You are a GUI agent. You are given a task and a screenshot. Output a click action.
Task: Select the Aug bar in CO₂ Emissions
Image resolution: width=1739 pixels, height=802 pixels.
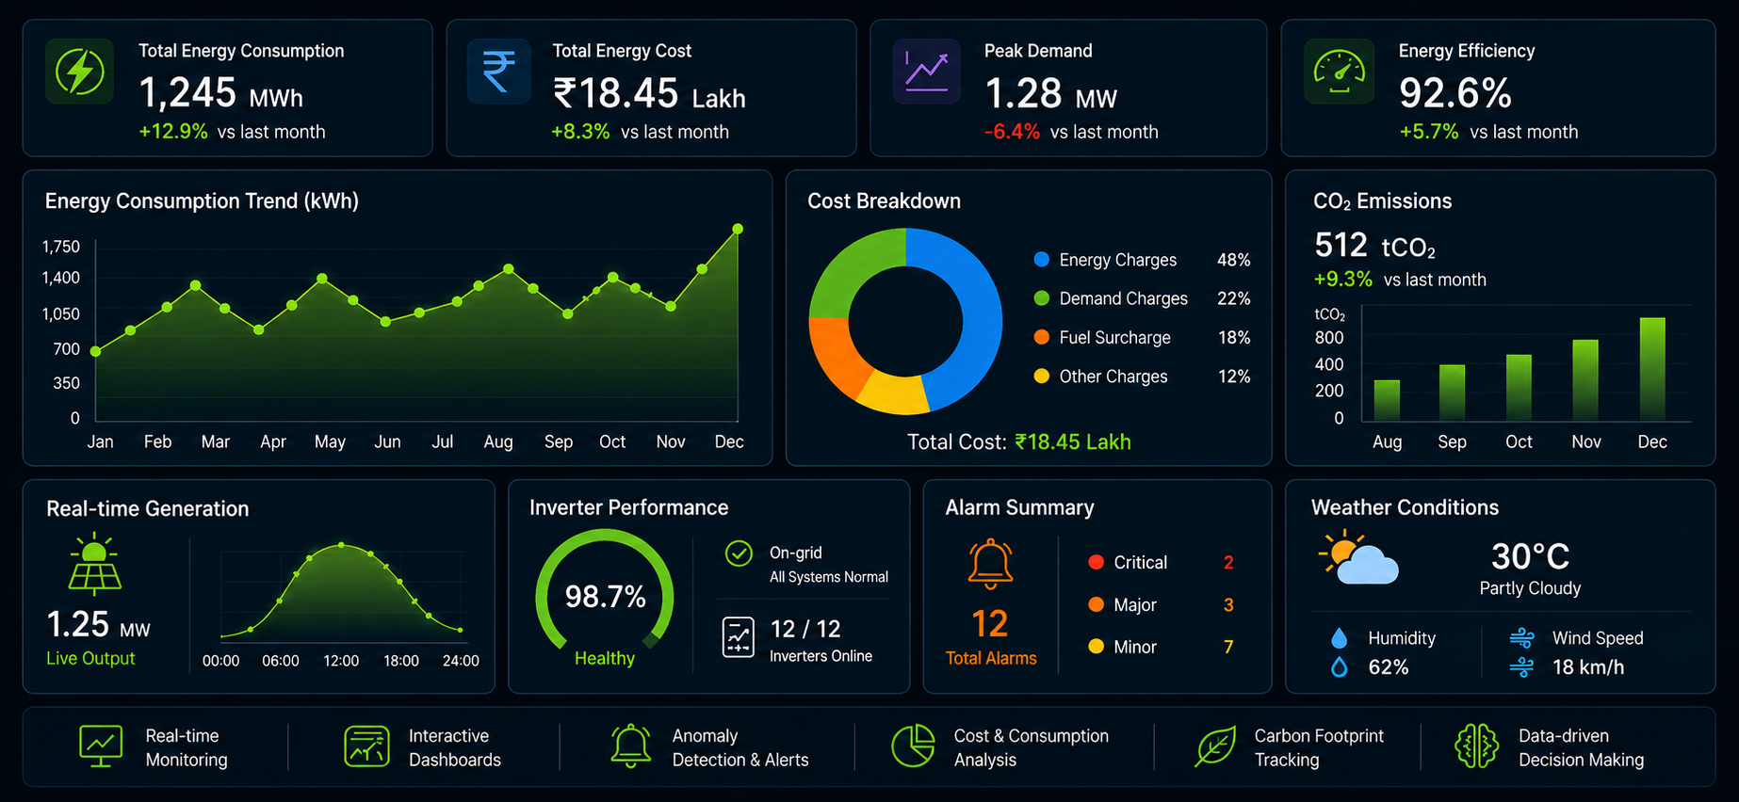1387,400
